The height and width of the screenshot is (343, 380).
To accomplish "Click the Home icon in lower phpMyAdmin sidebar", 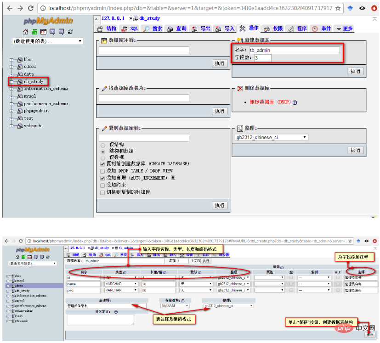I will coord(17,257).
